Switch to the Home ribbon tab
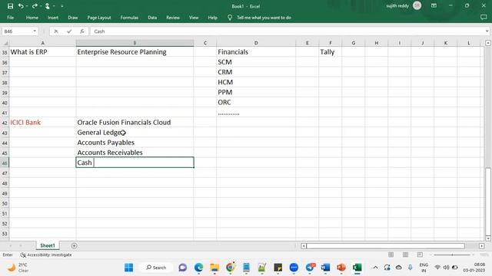 [32, 18]
